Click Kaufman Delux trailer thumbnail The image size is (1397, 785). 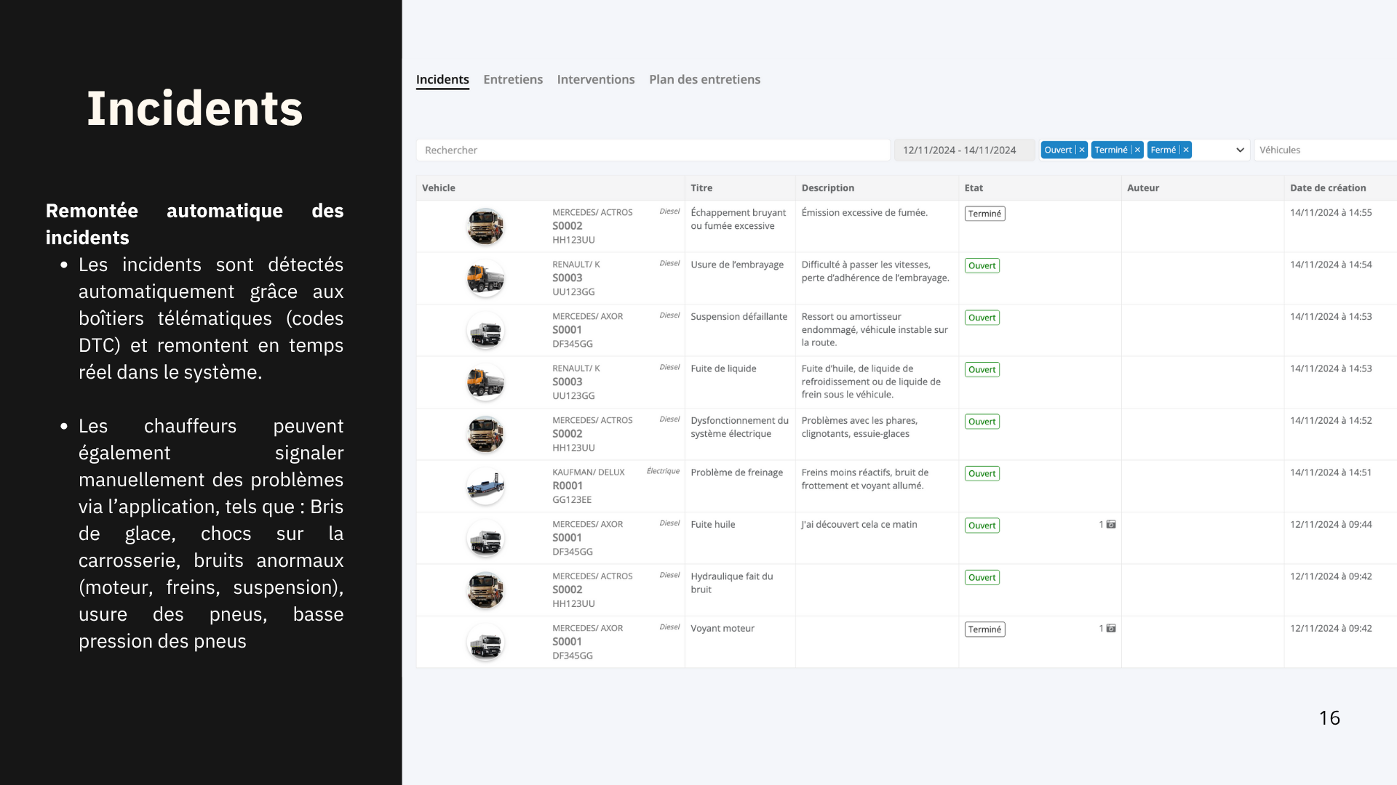click(485, 486)
